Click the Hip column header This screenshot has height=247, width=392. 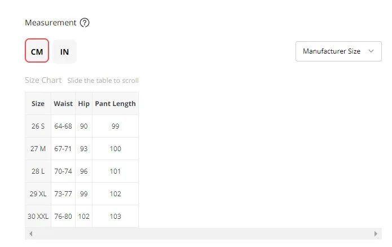point(83,104)
